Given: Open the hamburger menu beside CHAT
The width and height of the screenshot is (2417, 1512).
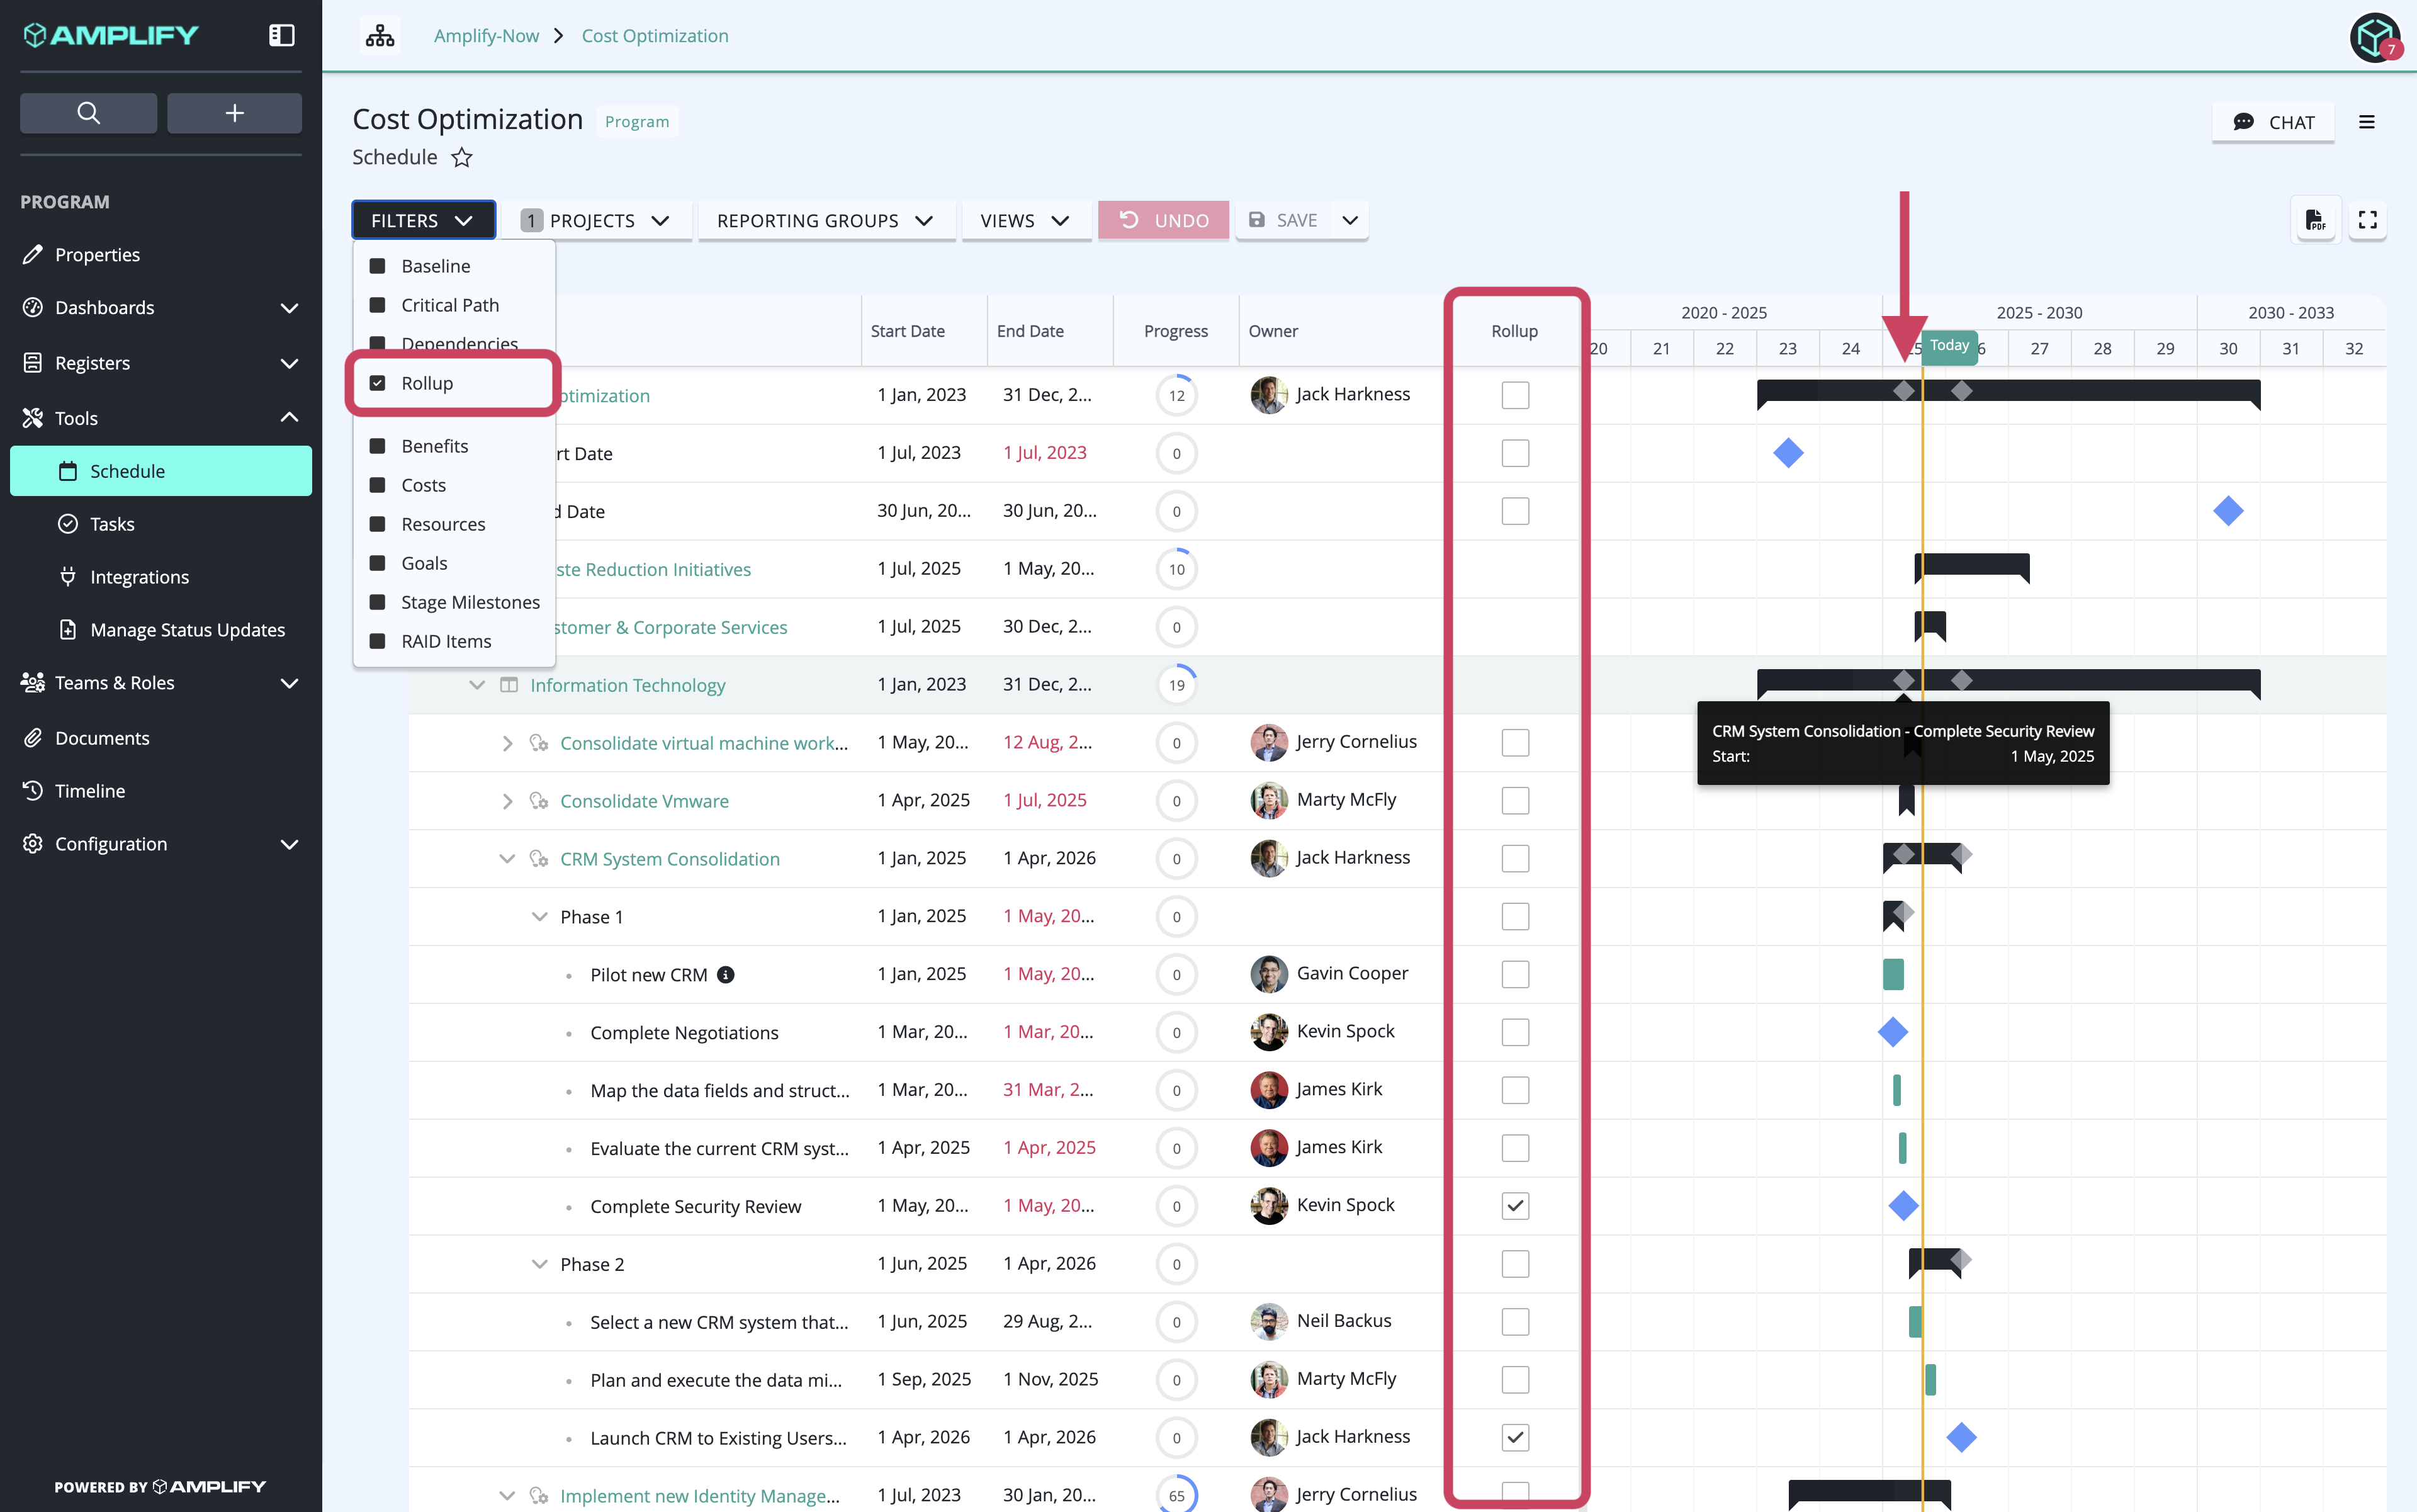Looking at the screenshot, I should (2366, 122).
